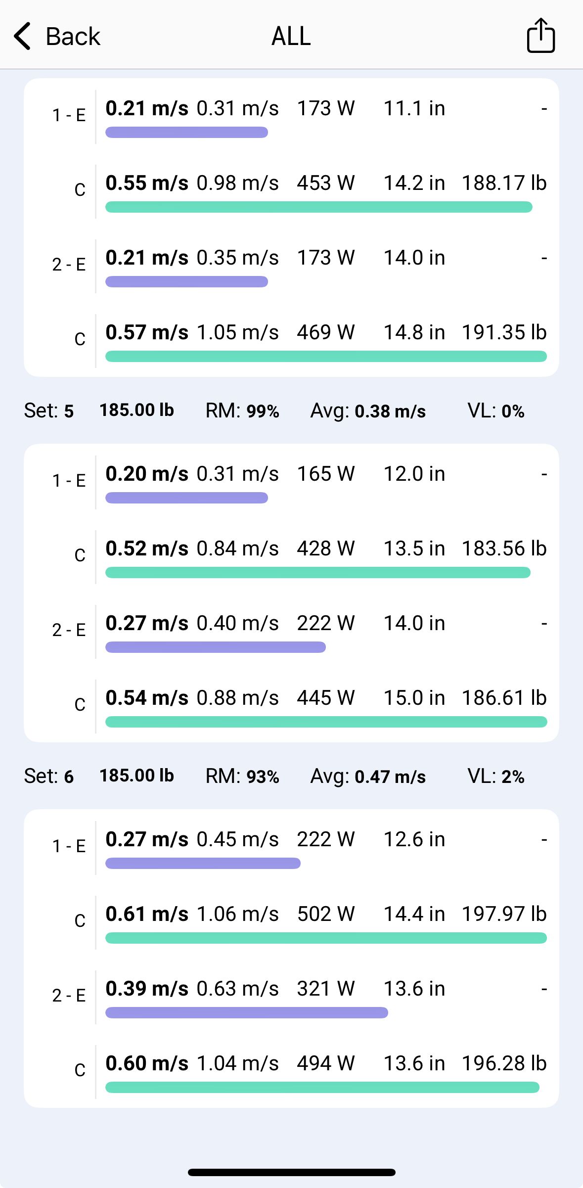583x1188 pixels.
Task: Tap Set 5 VL 0% value
Action: pyautogui.click(x=513, y=411)
